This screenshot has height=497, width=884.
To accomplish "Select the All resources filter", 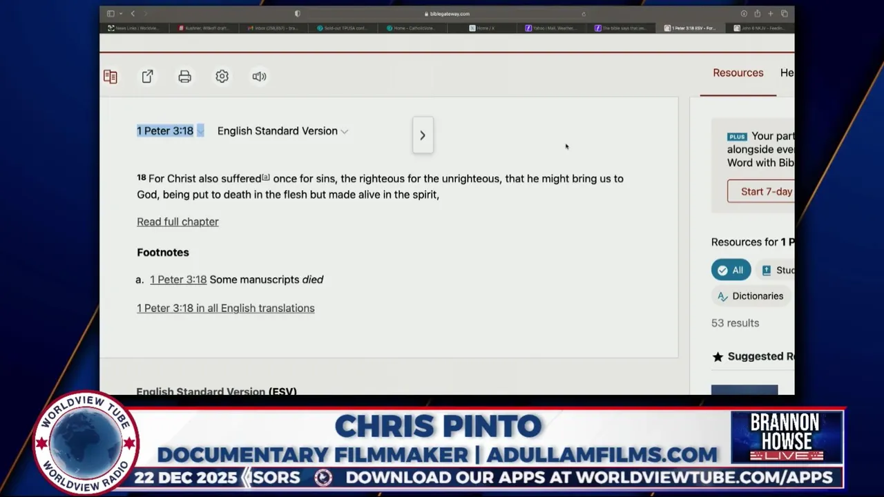I will point(731,270).
